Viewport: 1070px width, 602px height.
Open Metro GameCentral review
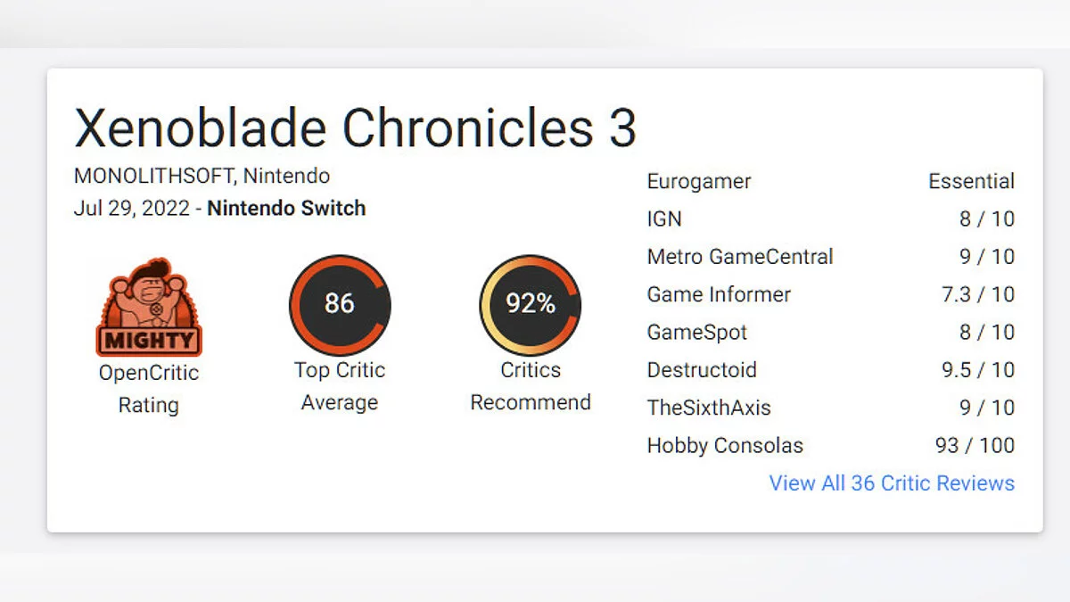click(x=740, y=257)
